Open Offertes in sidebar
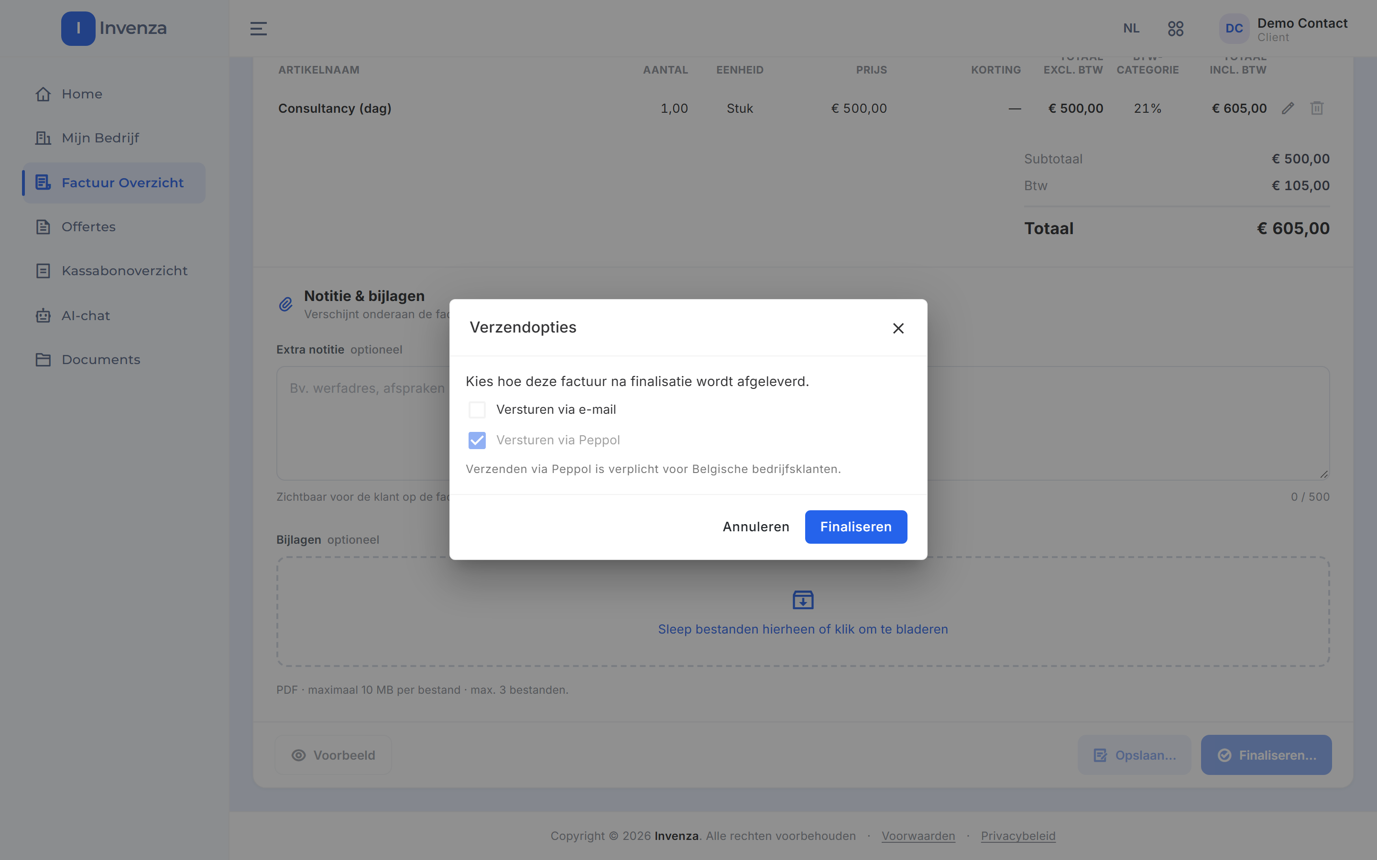This screenshot has height=860, width=1377. coord(114,226)
